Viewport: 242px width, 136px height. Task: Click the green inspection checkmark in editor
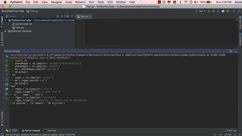click(237, 20)
